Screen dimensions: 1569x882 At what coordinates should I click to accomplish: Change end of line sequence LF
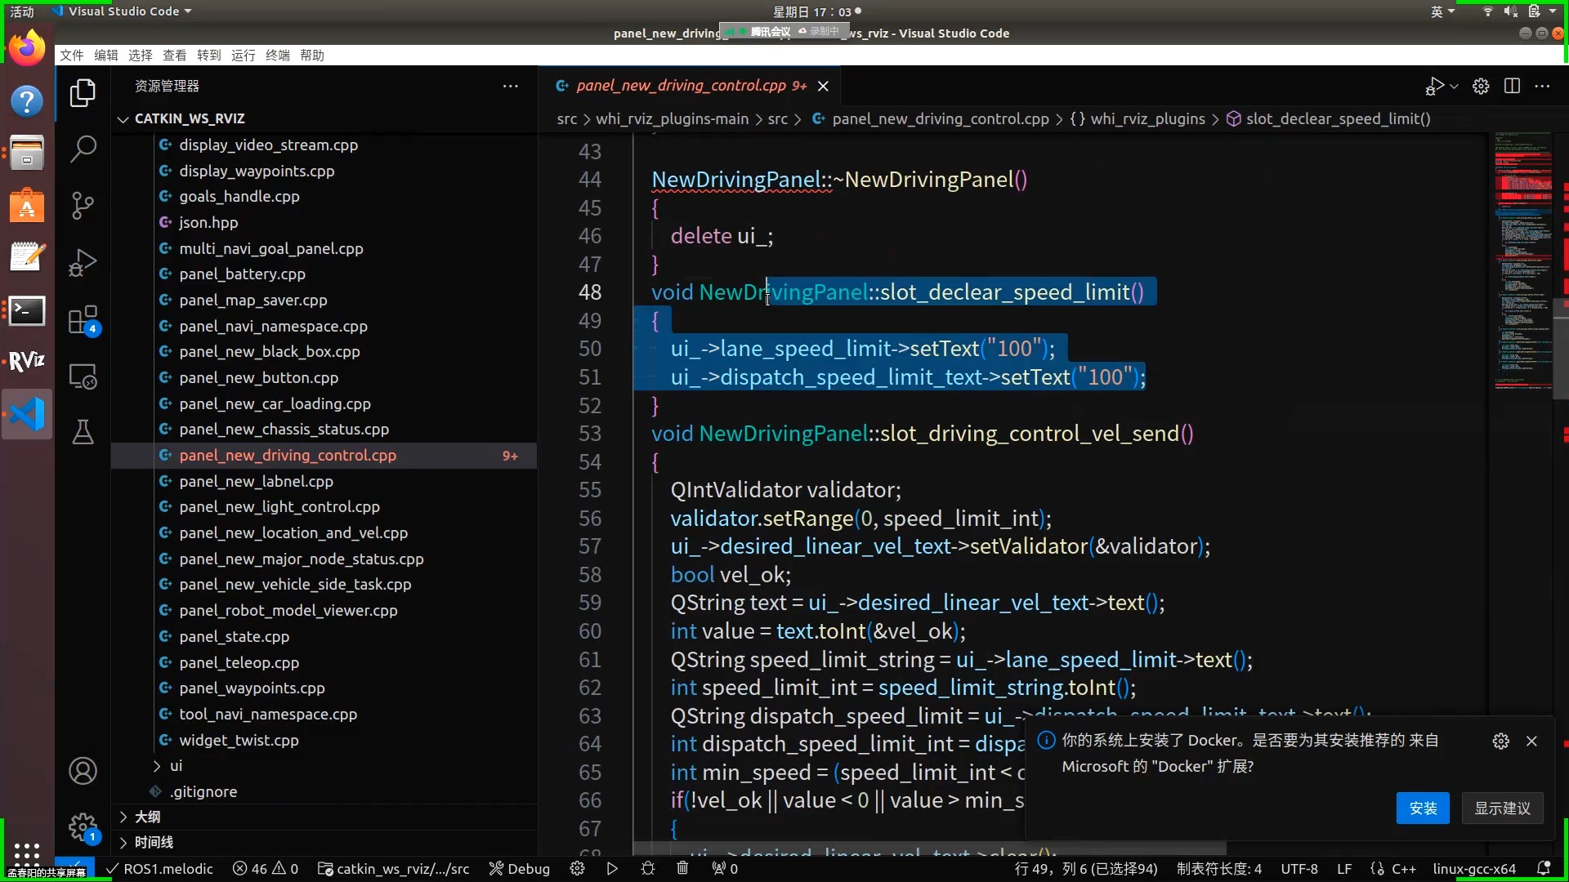click(1344, 869)
